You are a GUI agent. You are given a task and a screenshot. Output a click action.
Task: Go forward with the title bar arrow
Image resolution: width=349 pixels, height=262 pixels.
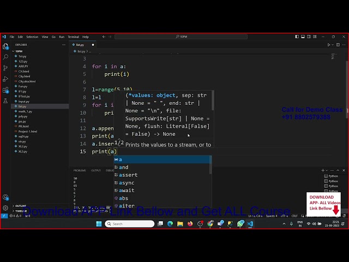[110, 37]
